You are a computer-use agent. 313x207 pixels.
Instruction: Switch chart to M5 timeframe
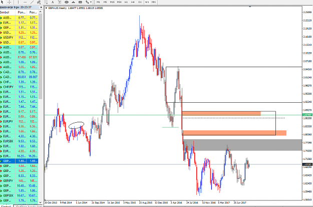click(x=105, y=2)
